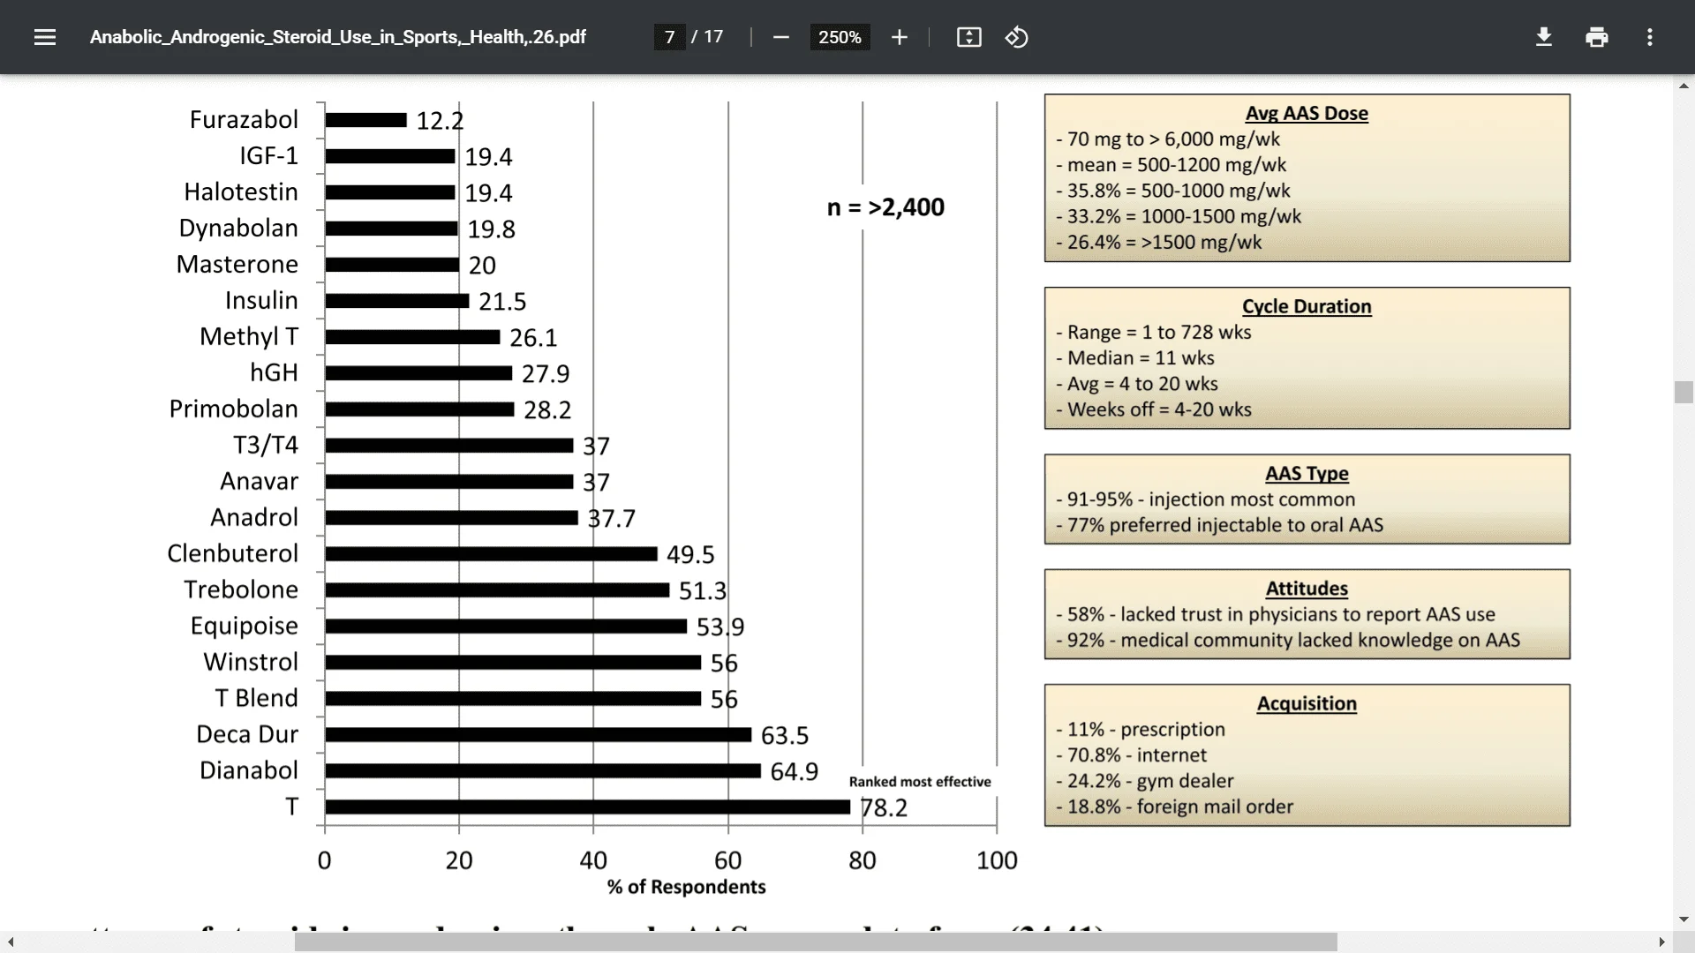The image size is (1695, 953).
Task: Click the 'Masterone' chart label
Action: coord(237,264)
